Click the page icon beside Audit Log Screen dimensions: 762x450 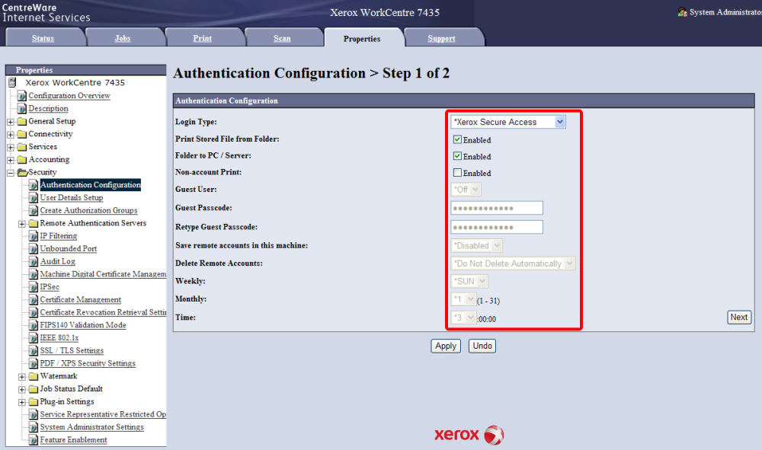pos(34,261)
